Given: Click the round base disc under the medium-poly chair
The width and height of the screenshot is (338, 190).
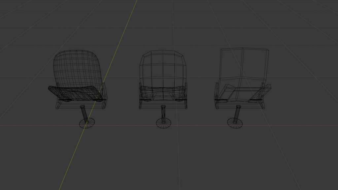Looking at the screenshot, I should 163,123.
